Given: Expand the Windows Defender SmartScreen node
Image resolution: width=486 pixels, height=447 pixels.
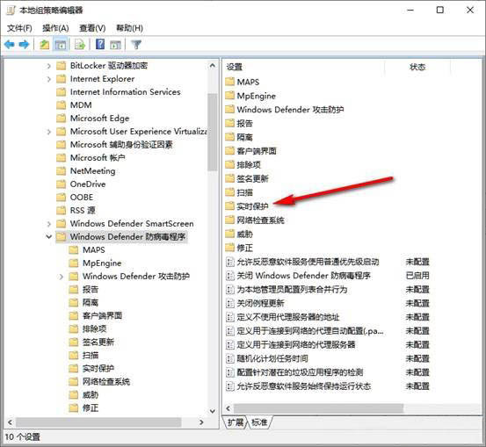Looking at the screenshot, I should pyautogui.click(x=48, y=224).
